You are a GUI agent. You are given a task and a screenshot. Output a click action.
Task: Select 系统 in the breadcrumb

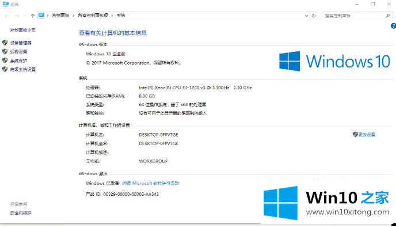click(x=121, y=16)
